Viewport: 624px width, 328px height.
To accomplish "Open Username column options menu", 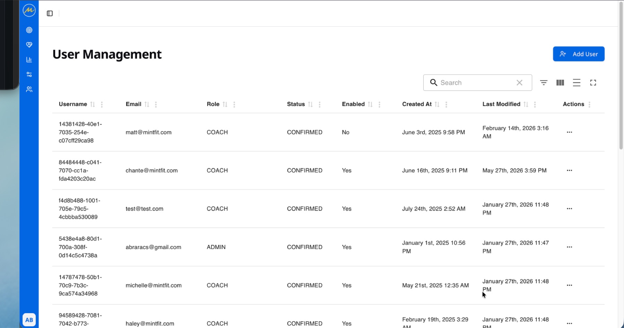I will 102,104.
